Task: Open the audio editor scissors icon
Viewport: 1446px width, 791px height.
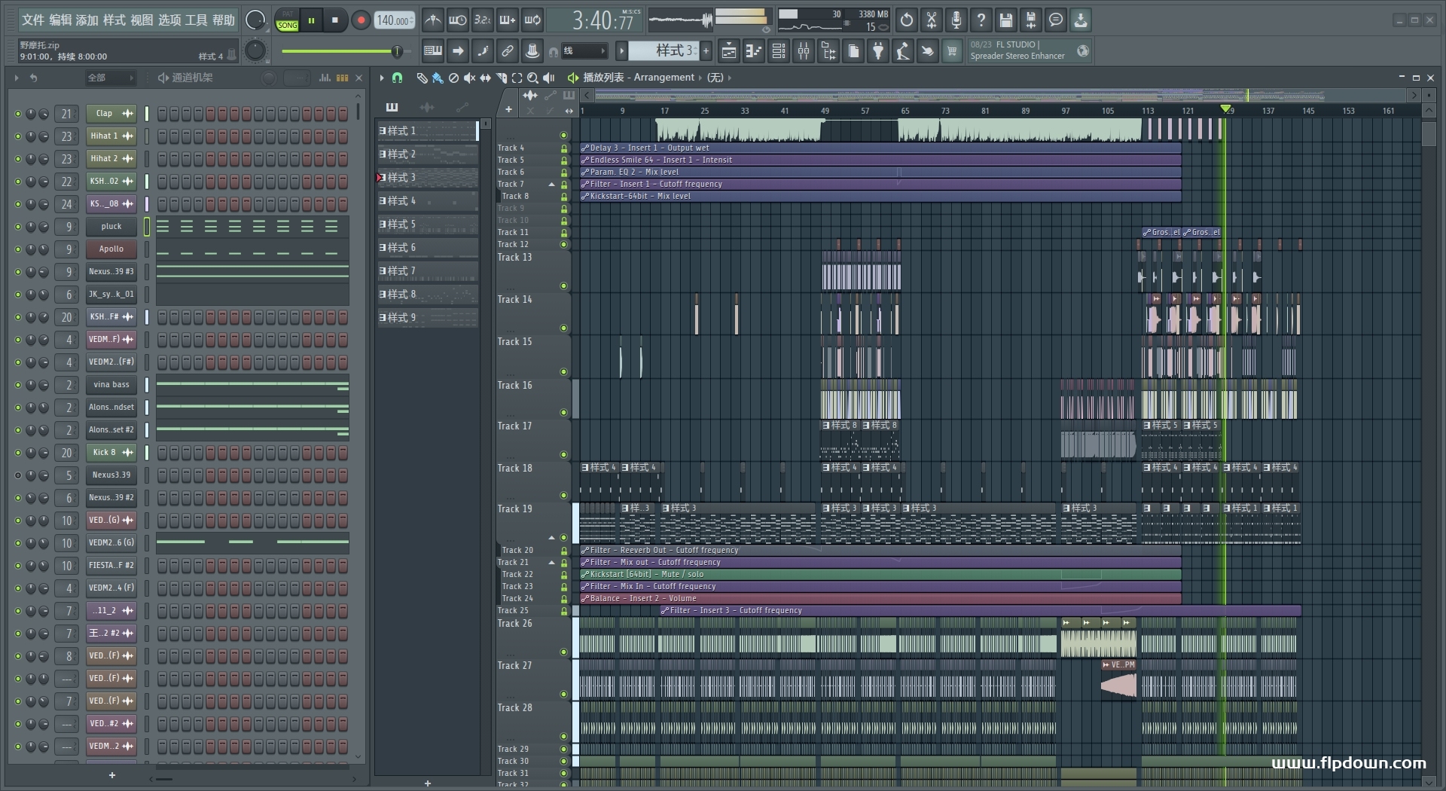Action: pos(932,20)
